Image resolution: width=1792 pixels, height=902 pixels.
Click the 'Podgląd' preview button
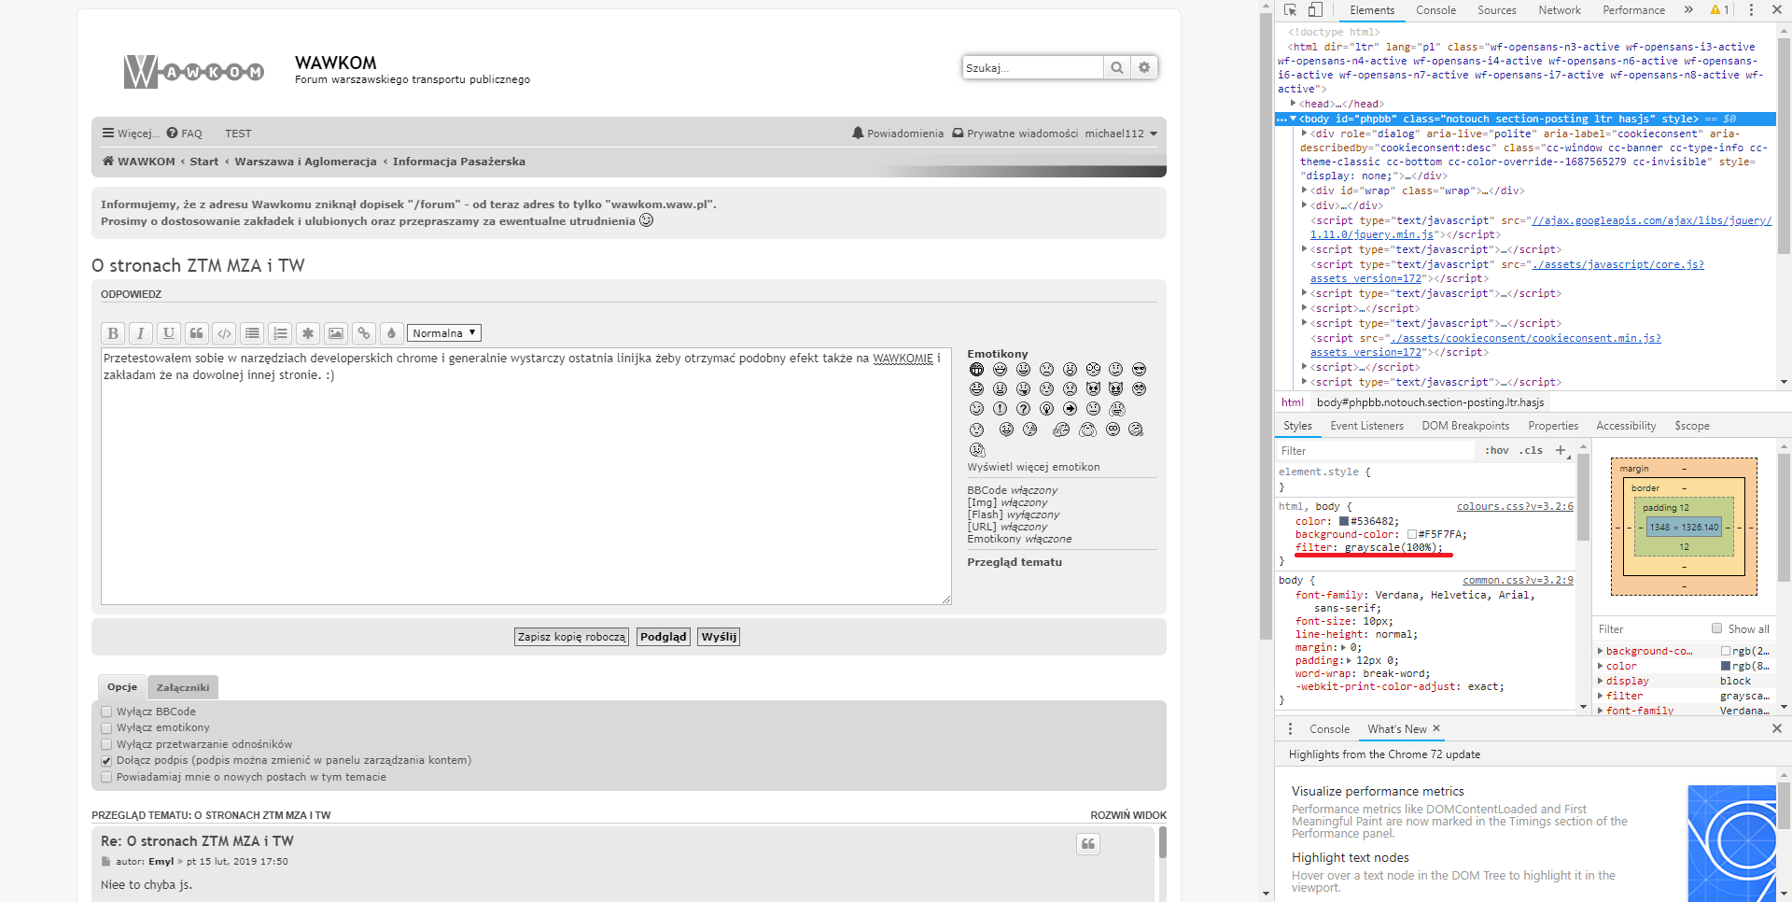(664, 637)
